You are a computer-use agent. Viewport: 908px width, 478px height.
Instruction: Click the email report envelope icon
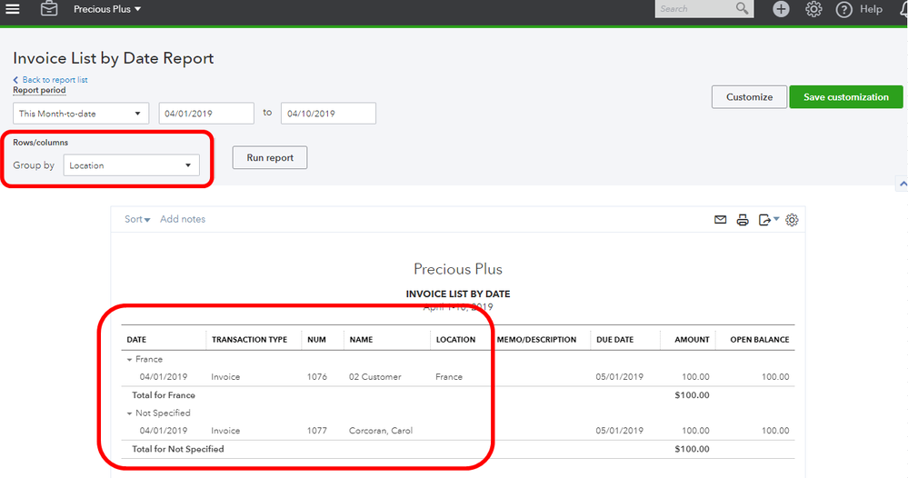coord(721,220)
